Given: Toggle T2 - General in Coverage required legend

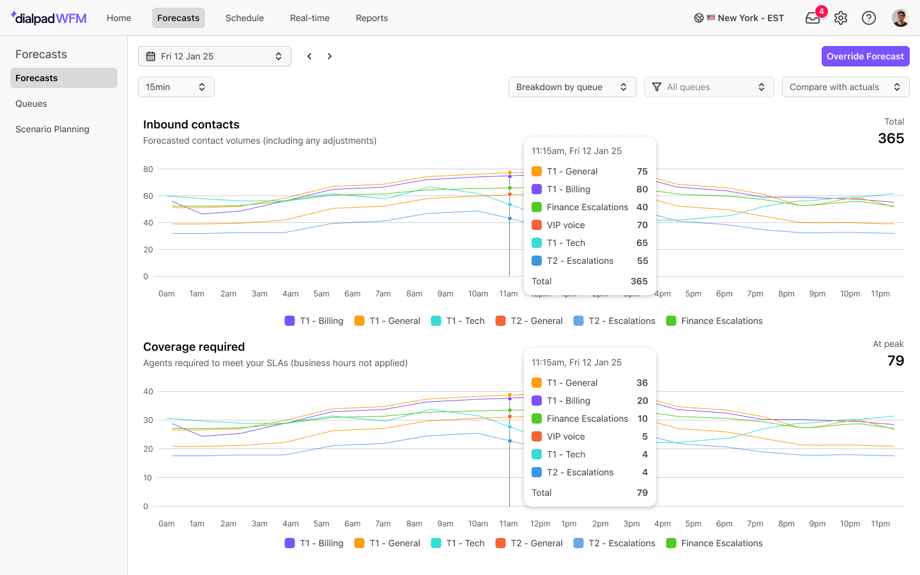Looking at the screenshot, I should (x=529, y=543).
